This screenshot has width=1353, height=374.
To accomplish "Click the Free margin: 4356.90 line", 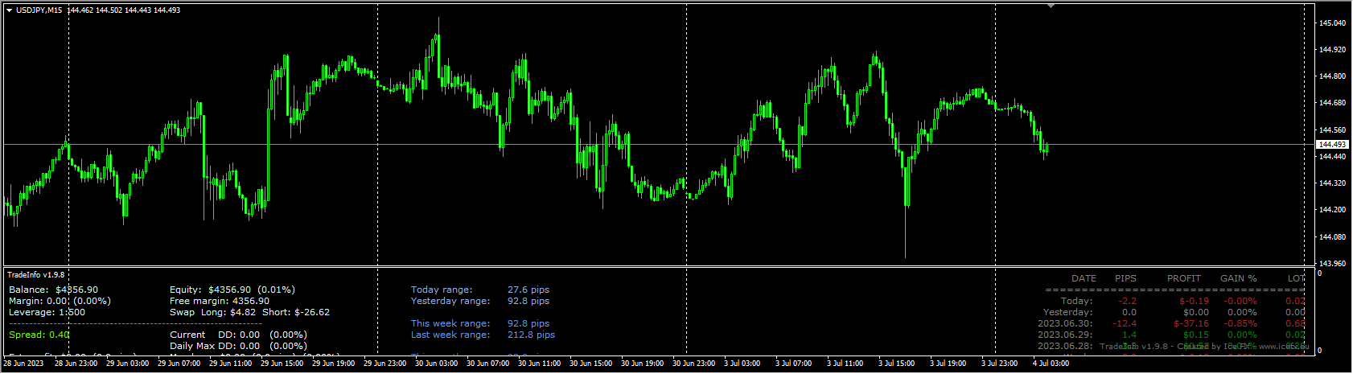I will (x=220, y=301).
